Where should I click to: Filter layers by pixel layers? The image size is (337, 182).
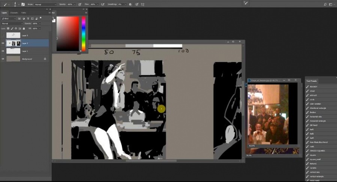(19, 19)
